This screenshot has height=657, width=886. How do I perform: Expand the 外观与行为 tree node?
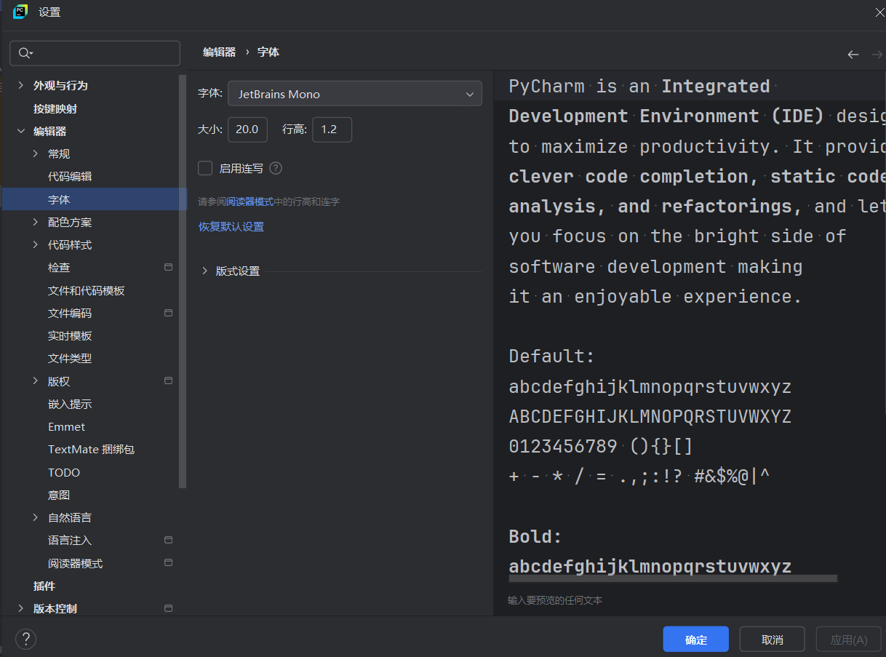click(20, 85)
